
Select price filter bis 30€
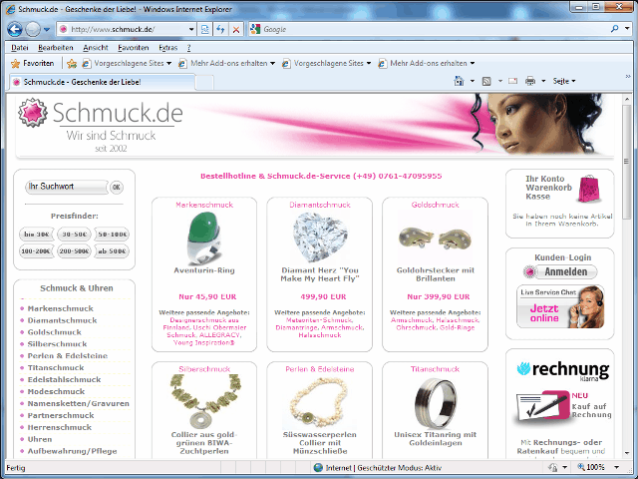37,235
